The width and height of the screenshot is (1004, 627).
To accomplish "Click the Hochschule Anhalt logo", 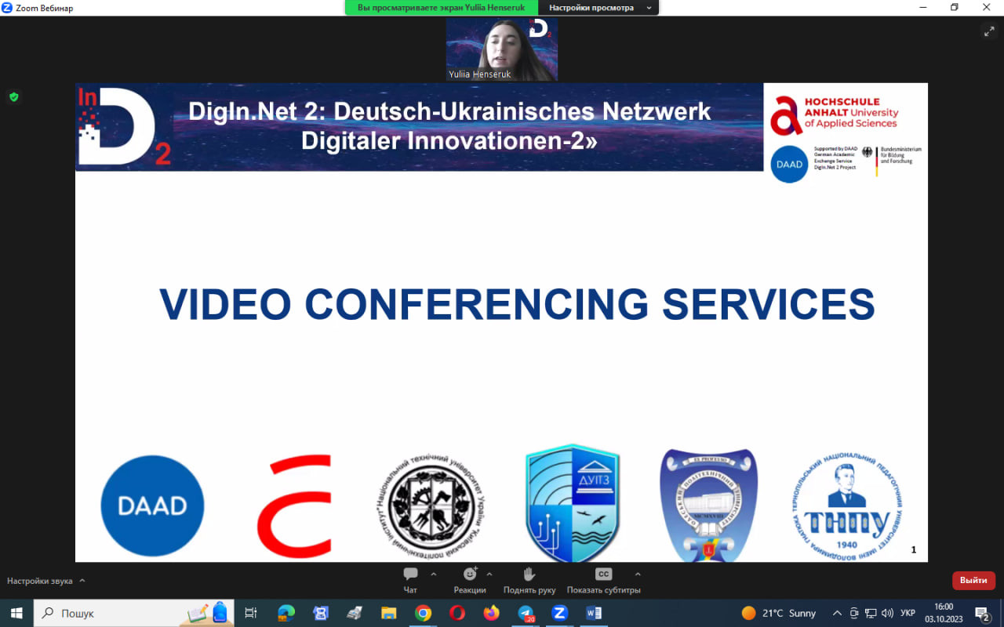I will (834, 114).
